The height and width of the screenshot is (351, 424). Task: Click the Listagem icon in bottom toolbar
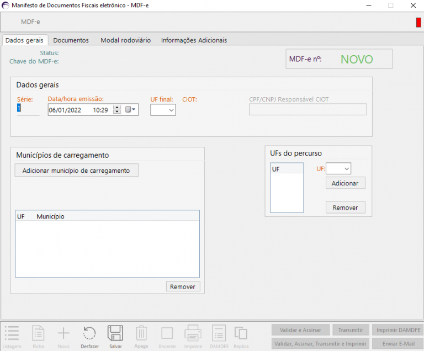pos(12,333)
